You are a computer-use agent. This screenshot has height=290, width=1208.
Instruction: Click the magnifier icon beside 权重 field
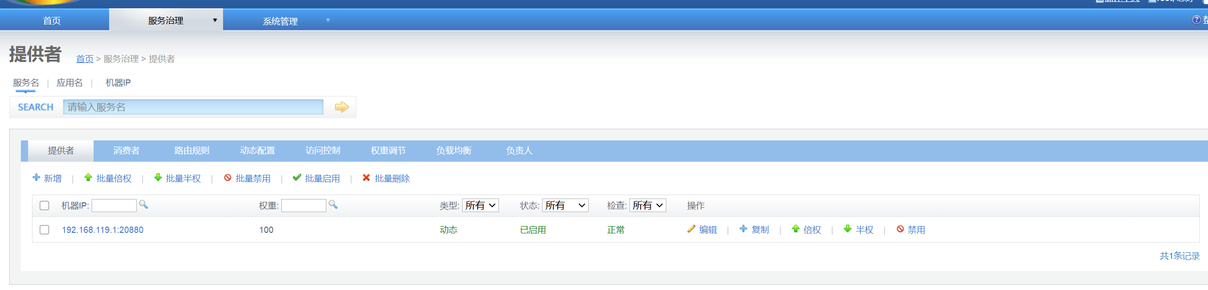(x=333, y=204)
